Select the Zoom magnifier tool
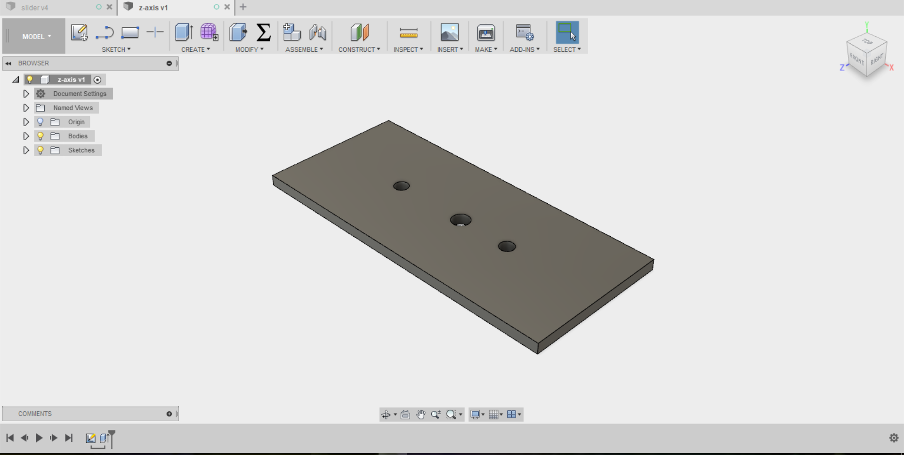 436,415
